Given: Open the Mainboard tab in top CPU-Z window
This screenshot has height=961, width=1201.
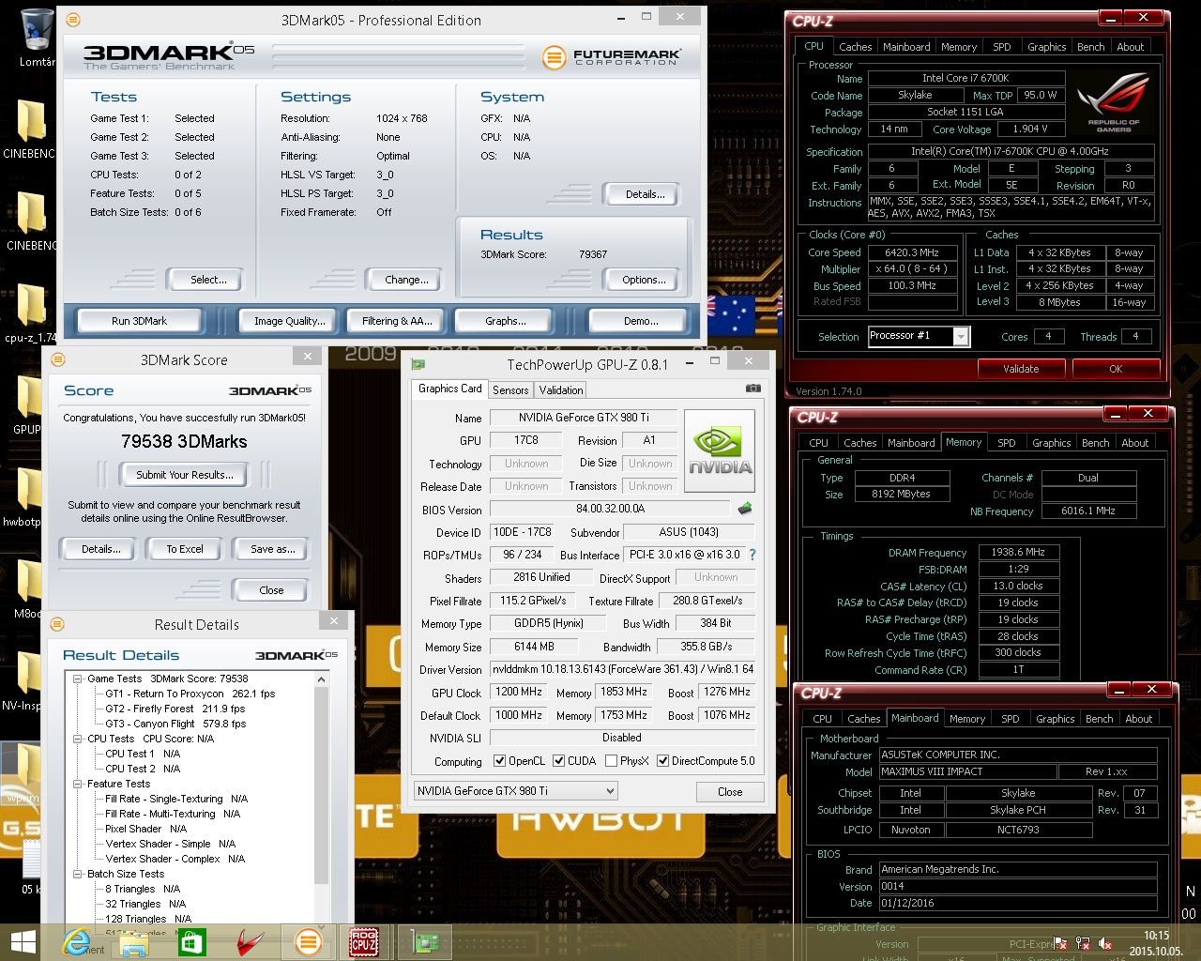Looking at the screenshot, I should [906, 46].
